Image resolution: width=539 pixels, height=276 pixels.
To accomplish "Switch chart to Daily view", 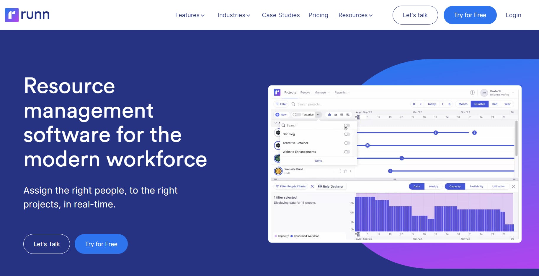I will tap(416, 186).
